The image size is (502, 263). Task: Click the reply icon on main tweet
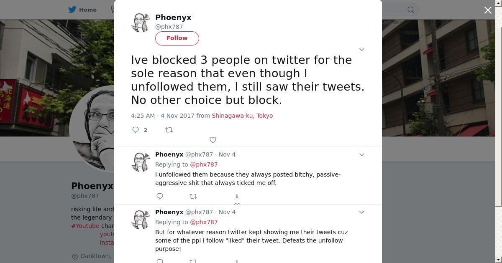(136, 130)
